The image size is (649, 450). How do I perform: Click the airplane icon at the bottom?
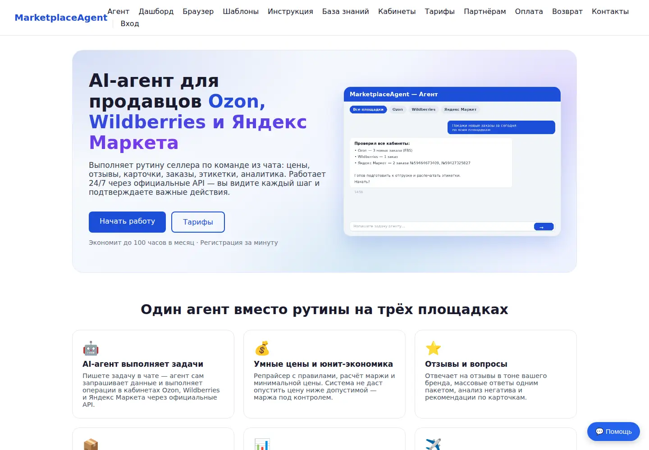tap(433, 445)
